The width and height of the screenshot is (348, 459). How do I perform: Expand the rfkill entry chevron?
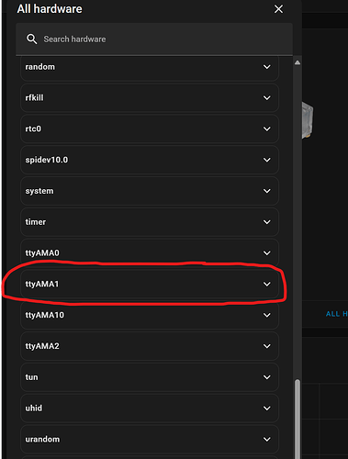point(267,98)
